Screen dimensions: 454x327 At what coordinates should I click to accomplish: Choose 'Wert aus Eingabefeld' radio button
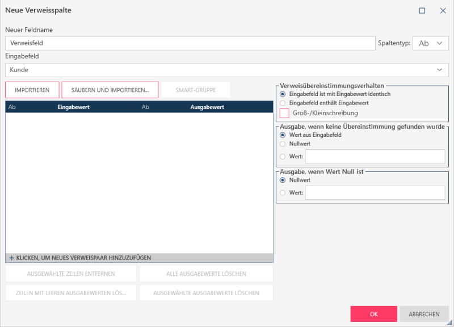pyautogui.click(x=283, y=135)
